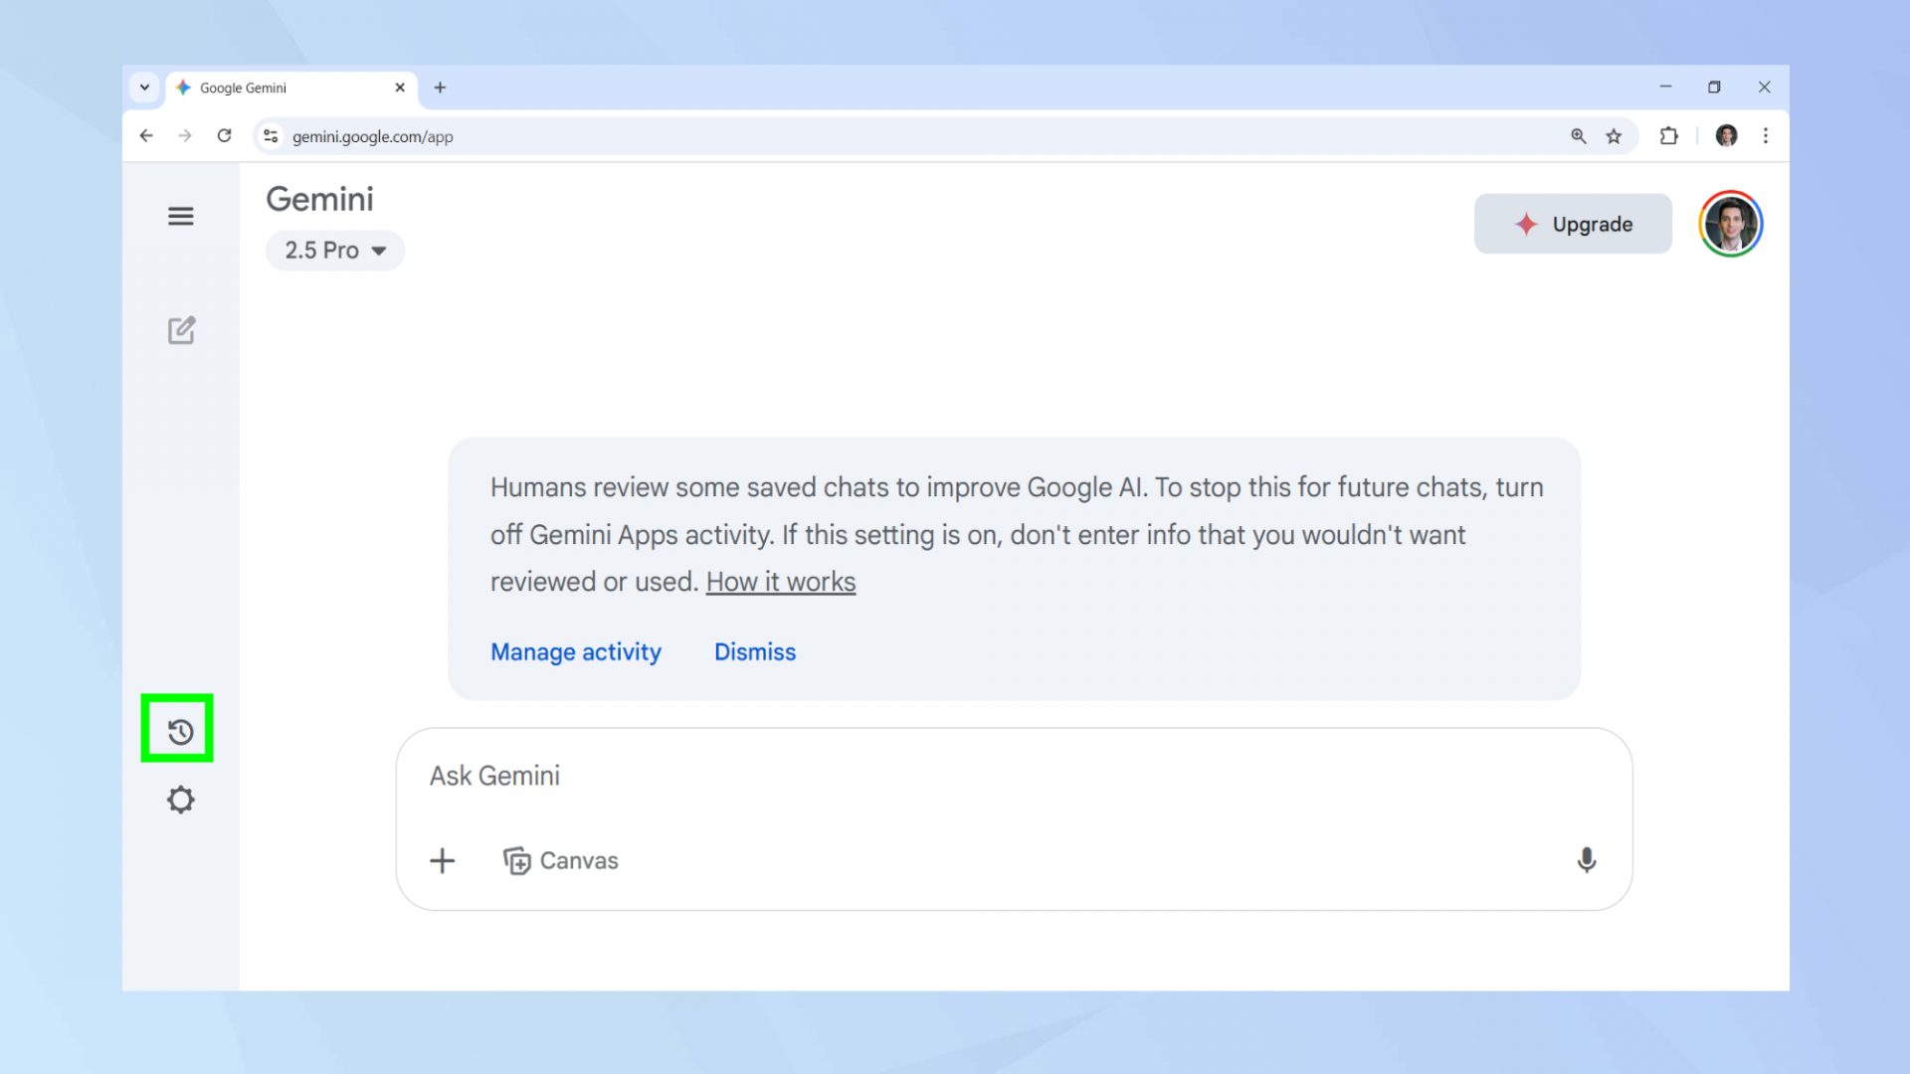The height and width of the screenshot is (1074, 1910).
Task: Expand the sidebar with the hamburger menu
Action: click(180, 216)
